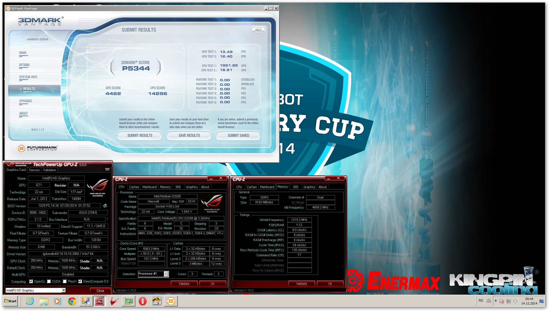
Task: Open the Recycle Bin on desktop
Action: pos(528,275)
